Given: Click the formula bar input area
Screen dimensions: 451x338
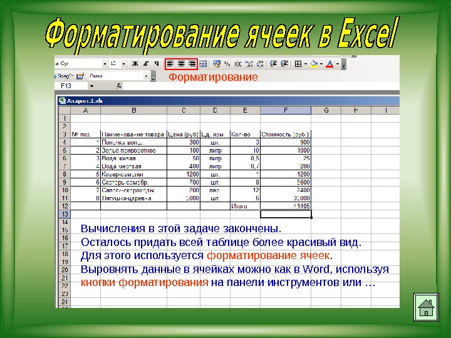Looking at the screenshot, I should tap(261, 86).
